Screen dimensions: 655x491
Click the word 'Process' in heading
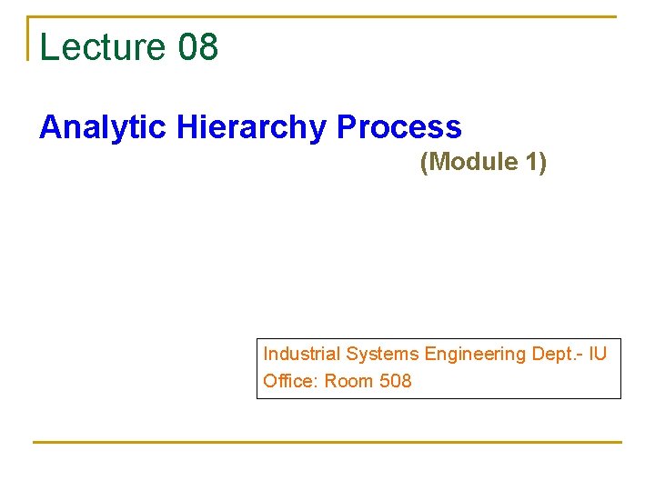pyautogui.click(x=398, y=127)
